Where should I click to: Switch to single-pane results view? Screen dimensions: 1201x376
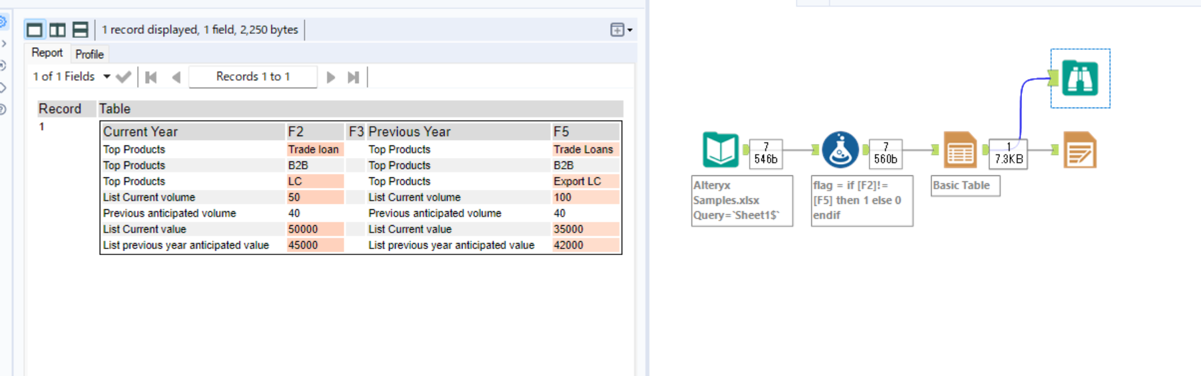coord(35,30)
